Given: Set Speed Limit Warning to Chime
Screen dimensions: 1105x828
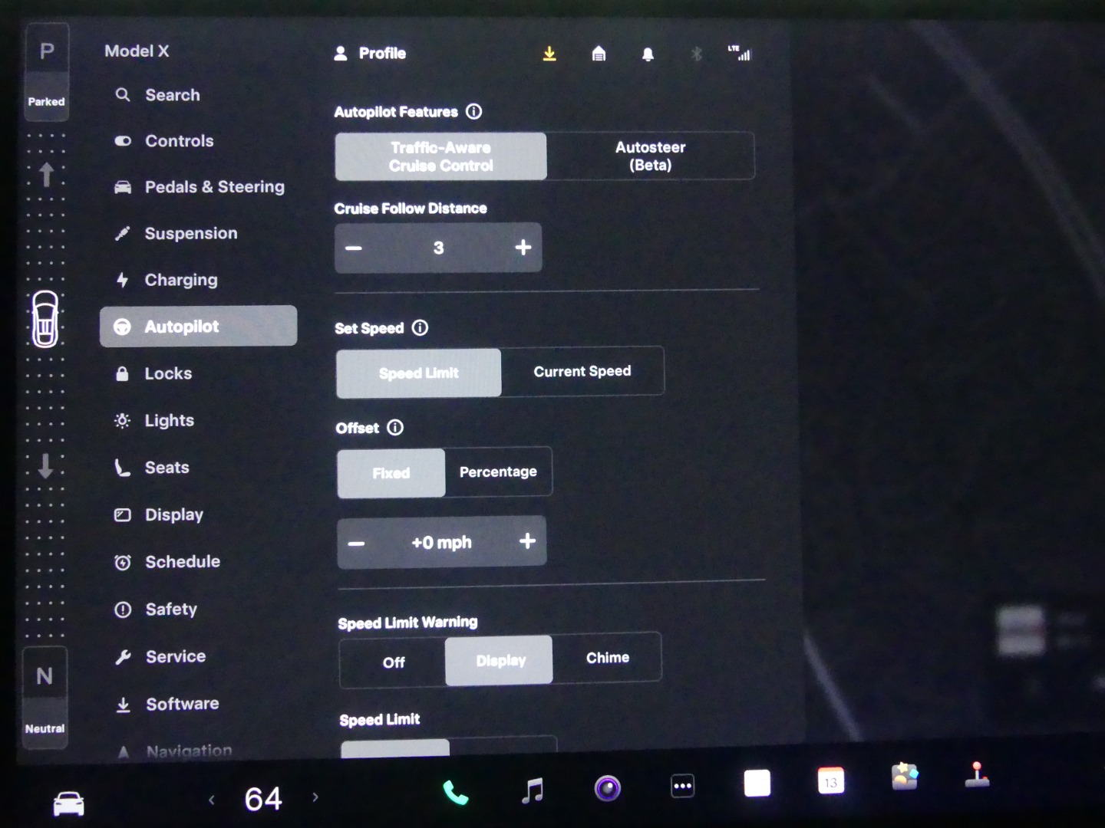Looking at the screenshot, I should [607, 658].
